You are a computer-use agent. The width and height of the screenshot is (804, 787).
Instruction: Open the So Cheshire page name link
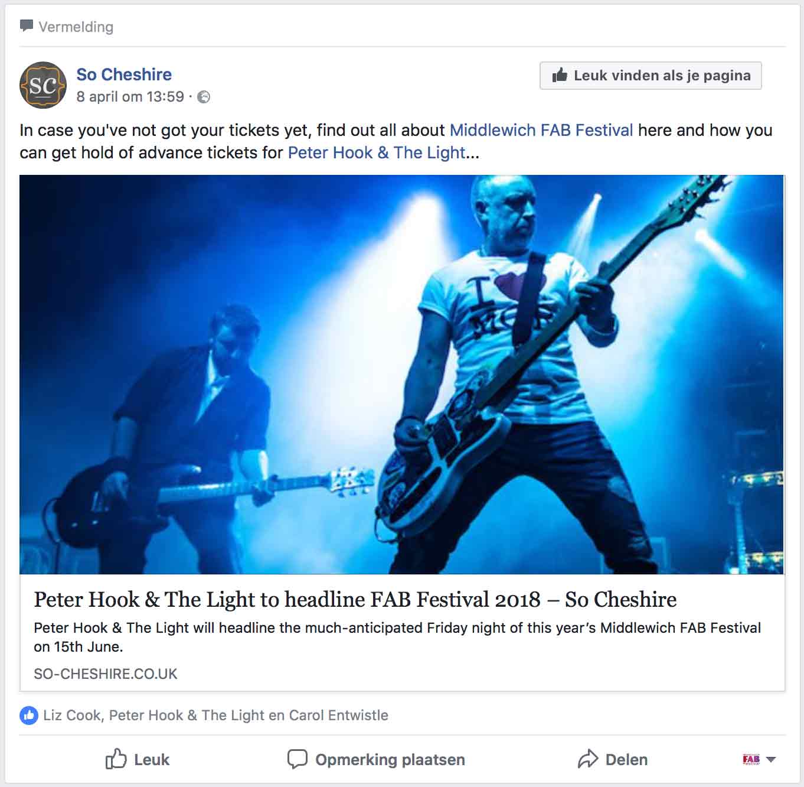[124, 74]
